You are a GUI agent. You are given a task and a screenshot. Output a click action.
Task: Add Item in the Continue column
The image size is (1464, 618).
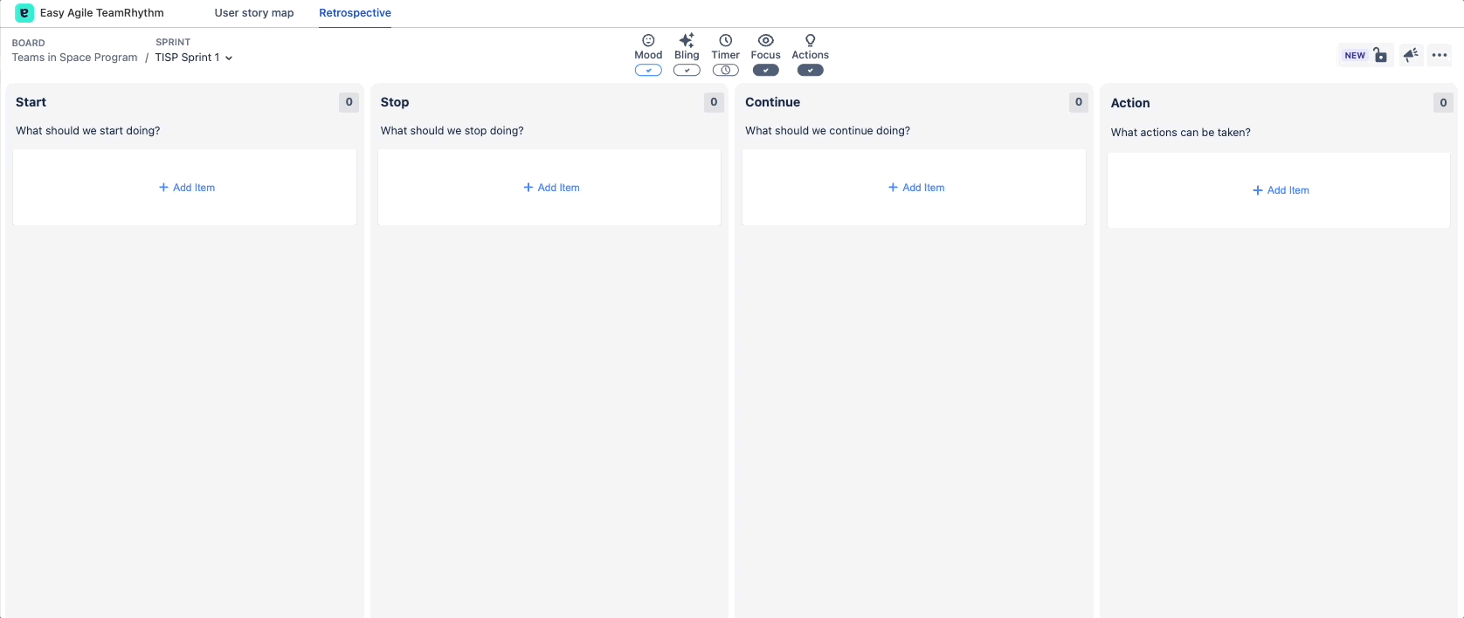pos(915,188)
